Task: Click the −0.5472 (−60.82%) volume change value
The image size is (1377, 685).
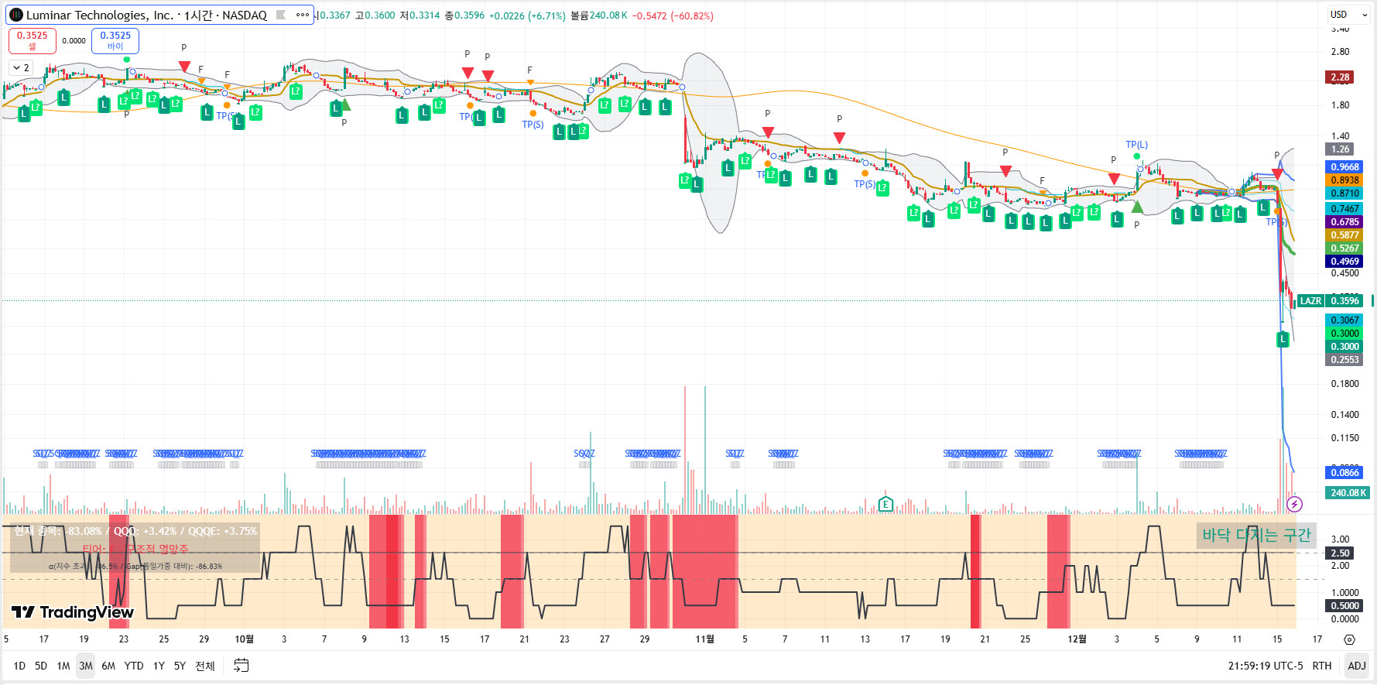Action: point(673,15)
